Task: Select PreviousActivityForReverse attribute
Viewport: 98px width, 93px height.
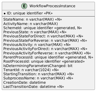Action: click(47, 53)
